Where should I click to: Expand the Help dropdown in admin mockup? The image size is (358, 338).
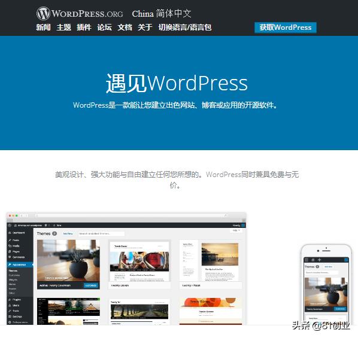236,230
